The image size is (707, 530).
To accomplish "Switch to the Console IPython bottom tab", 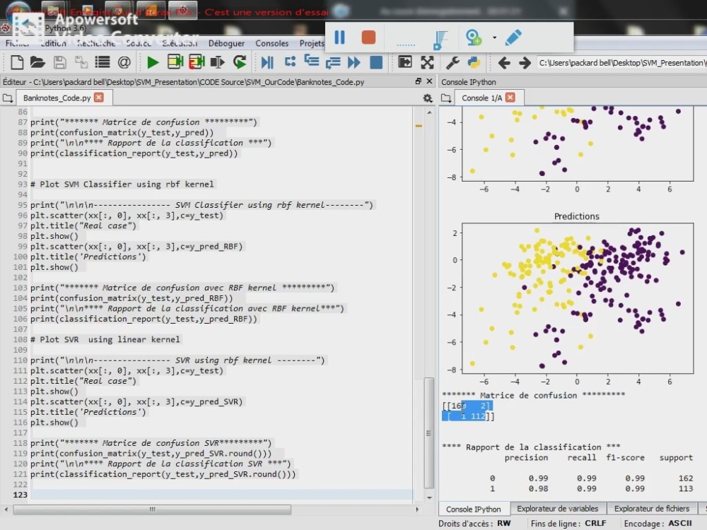I will pos(474,509).
